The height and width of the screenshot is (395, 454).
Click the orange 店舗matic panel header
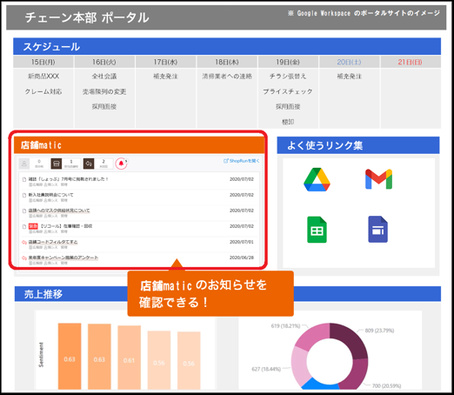(139, 145)
